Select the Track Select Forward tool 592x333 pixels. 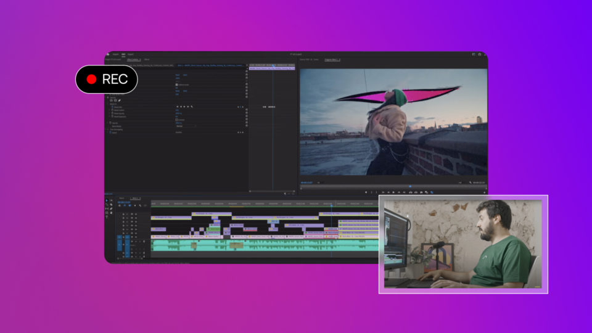pyautogui.click(x=111, y=200)
